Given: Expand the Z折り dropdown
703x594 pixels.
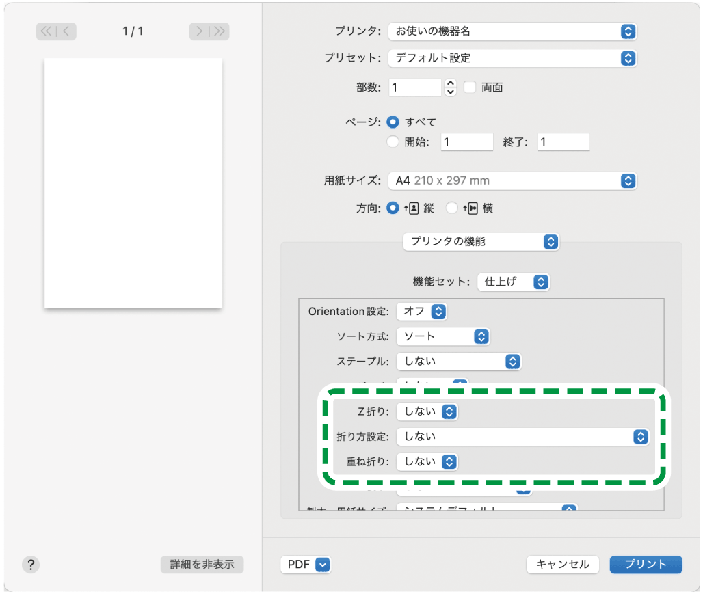Looking at the screenshot, I should click(x=427, y=411).
